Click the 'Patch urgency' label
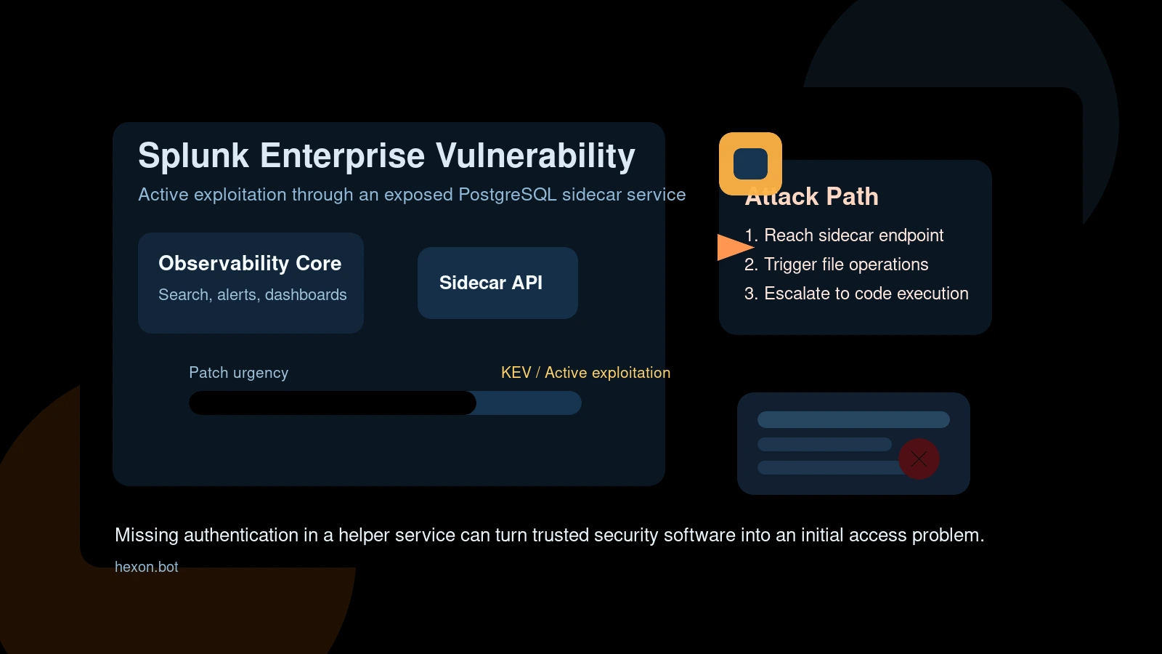This screenshot has height=654, width=1162. [238, 373]
